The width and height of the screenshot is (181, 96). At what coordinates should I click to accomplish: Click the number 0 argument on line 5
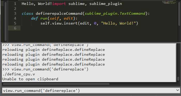(x=95, y=23)
